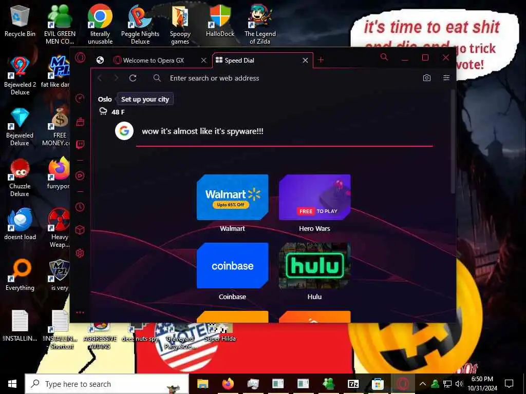Open volume control in system tray
The height and width of the screenshot is (394, 526).
click(460, 384)
